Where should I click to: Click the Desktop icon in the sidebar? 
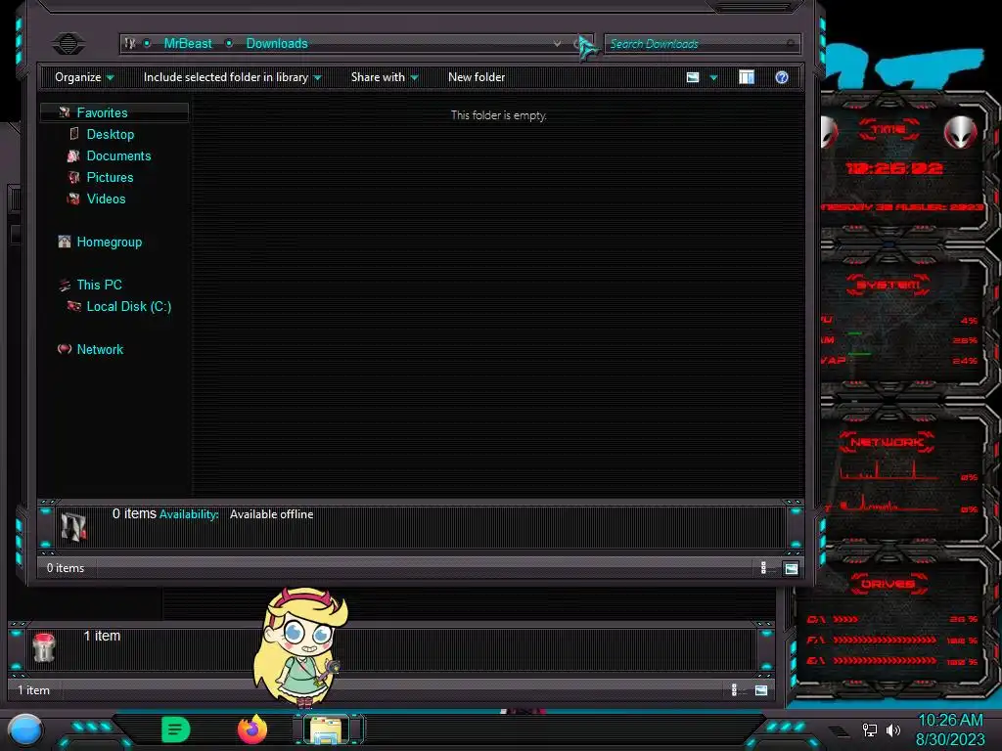[74, 133]
